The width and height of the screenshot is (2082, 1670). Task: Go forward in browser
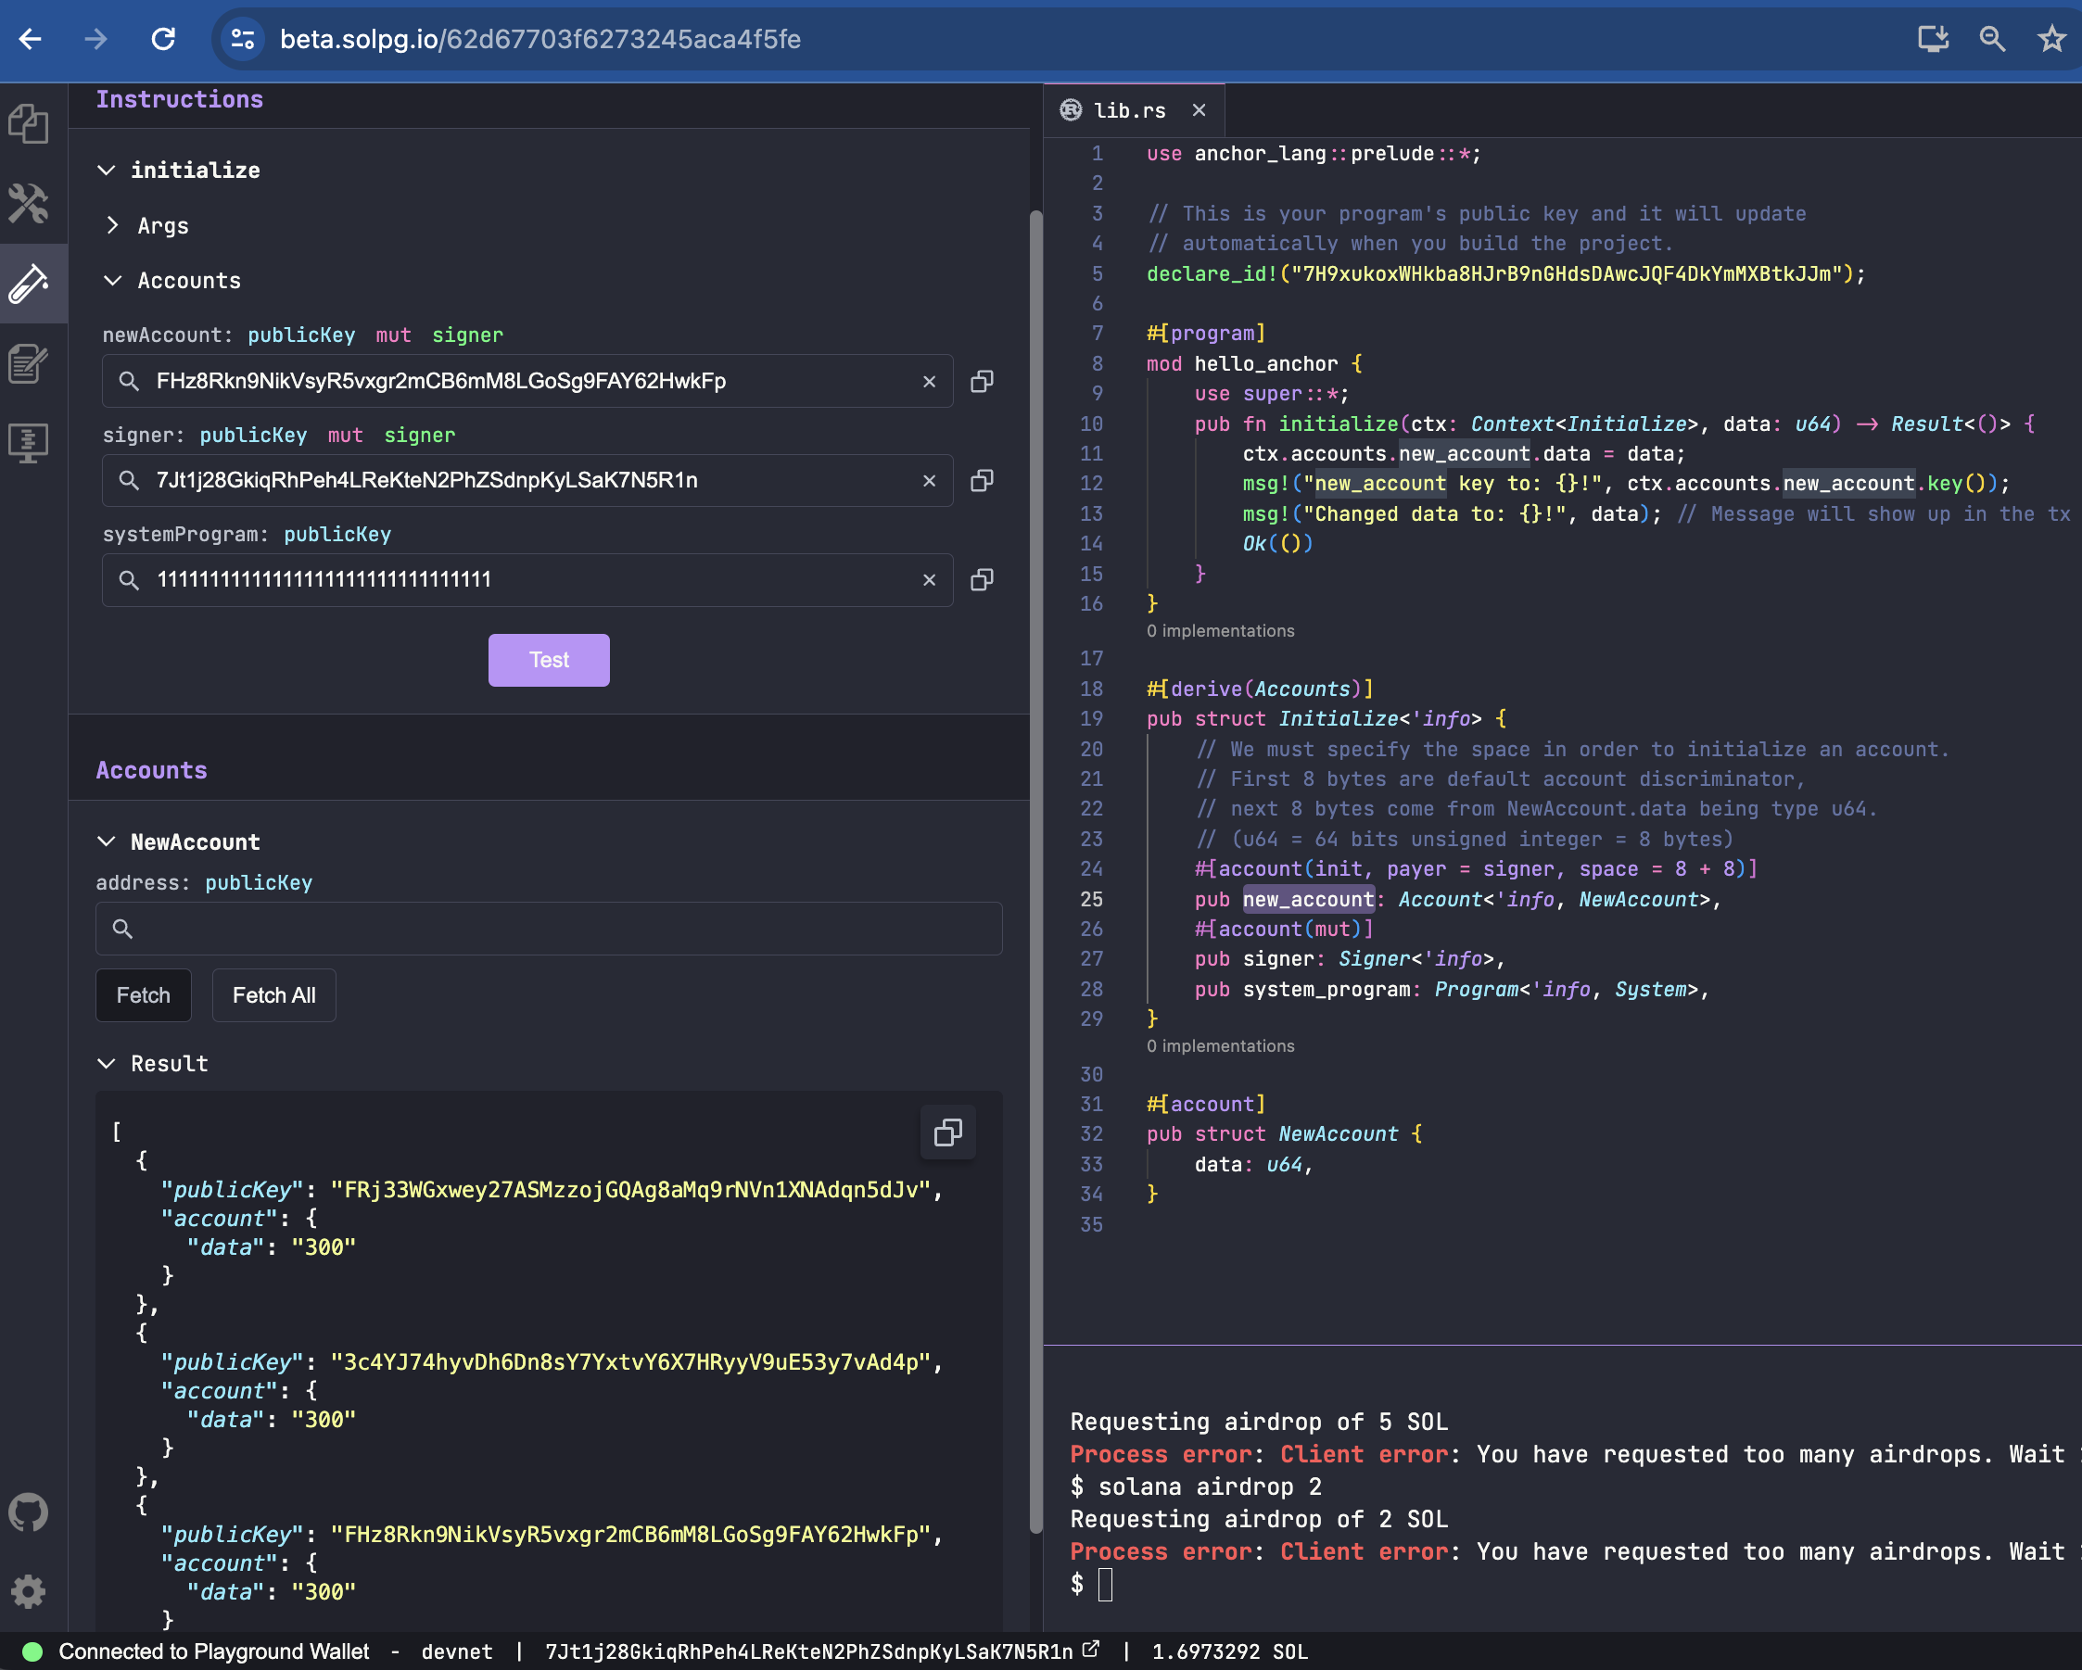point(96,39)
